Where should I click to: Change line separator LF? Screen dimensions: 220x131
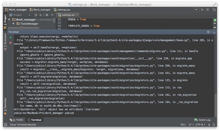191,125
